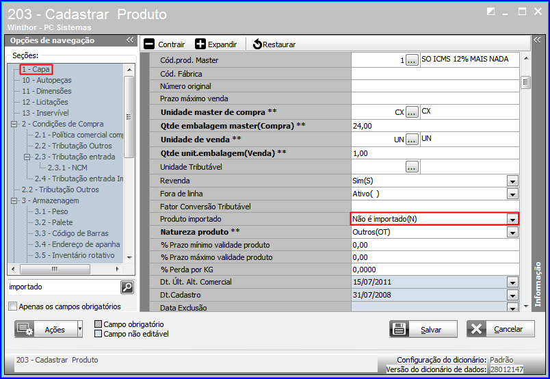
Task: Open lookup for Unidade master de compra
Action: pyautogui.click(x=412, y=112)
